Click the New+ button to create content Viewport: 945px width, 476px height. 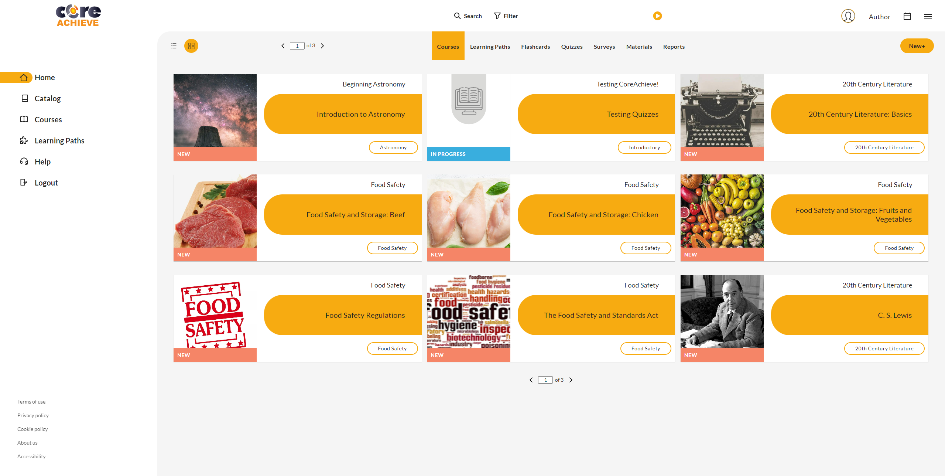point(916,45)
